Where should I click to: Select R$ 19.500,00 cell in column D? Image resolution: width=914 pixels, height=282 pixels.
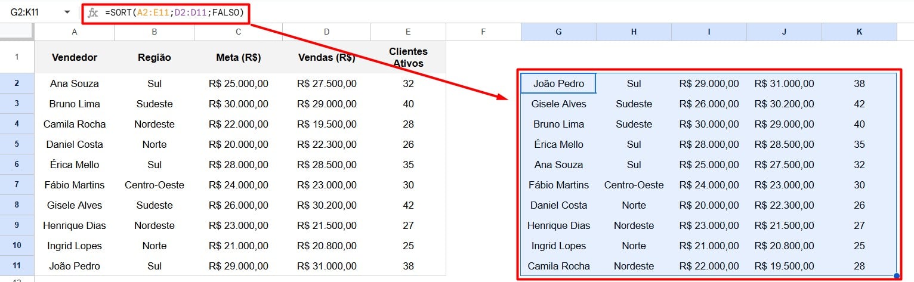(x=327, y=124)
